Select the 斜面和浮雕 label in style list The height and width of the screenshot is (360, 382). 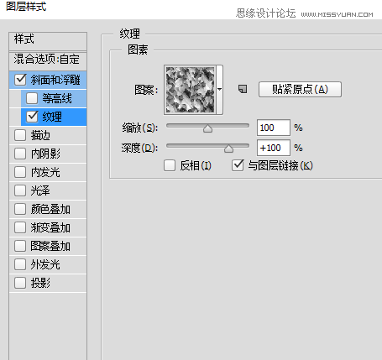click(55, 80)
